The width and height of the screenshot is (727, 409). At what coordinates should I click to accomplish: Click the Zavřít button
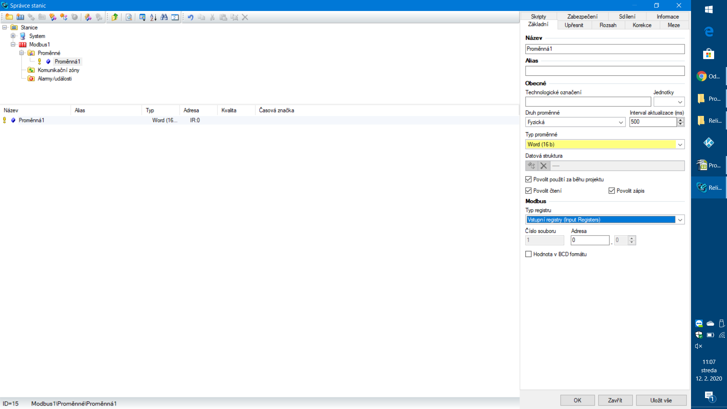pos(615,400)
